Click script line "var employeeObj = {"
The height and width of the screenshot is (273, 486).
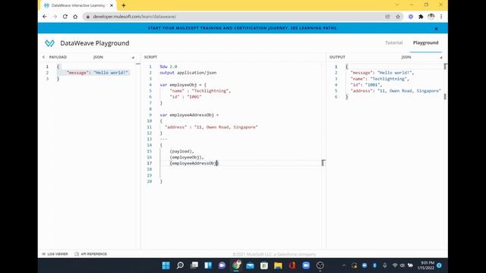pos(183,84)
